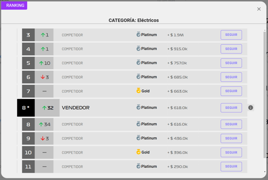Viewport: 268px width, 180px height.
Task: Follow the competitor with $616.0k sales
Action: (x=231, y=124)
